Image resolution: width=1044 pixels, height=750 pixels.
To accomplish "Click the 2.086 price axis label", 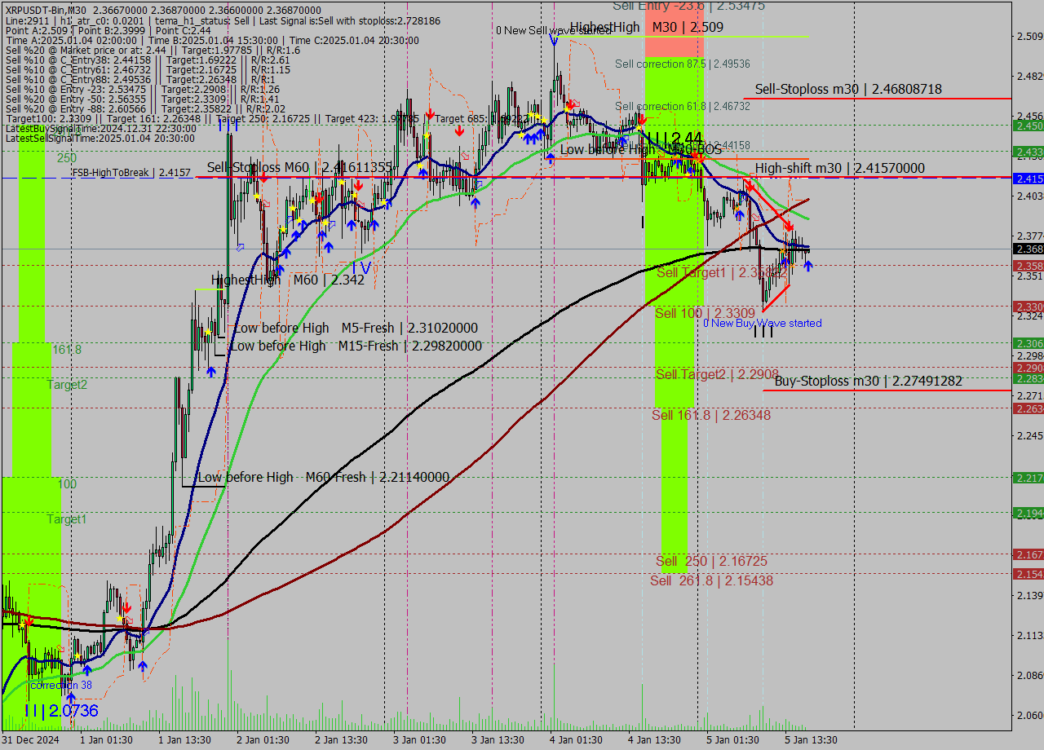I will 1029,675.
